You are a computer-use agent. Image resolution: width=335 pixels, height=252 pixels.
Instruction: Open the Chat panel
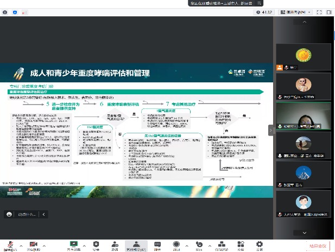tap(157, 244)
